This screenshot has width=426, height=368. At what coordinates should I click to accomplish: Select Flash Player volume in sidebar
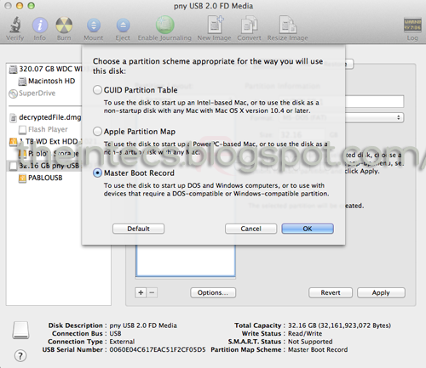[43, 129]
